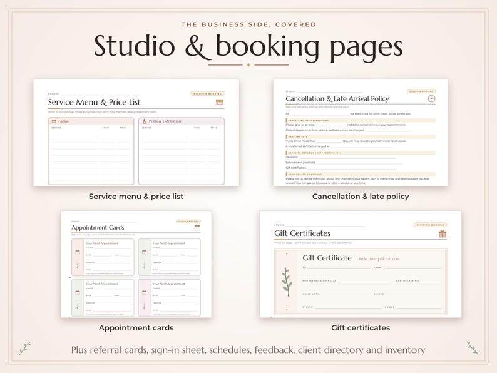Click 'a little time just for you' script text
This screenshot has height=373, width=497.
click(x=377, y=259)
